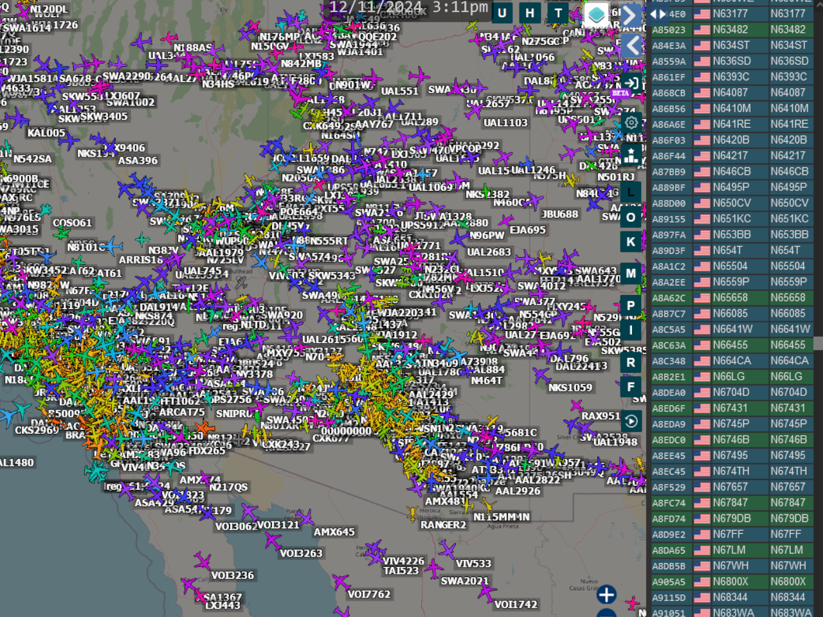Click the SWA2021 flight label on map
This screenshot has height=617, width=823.
tap(465, 581)
